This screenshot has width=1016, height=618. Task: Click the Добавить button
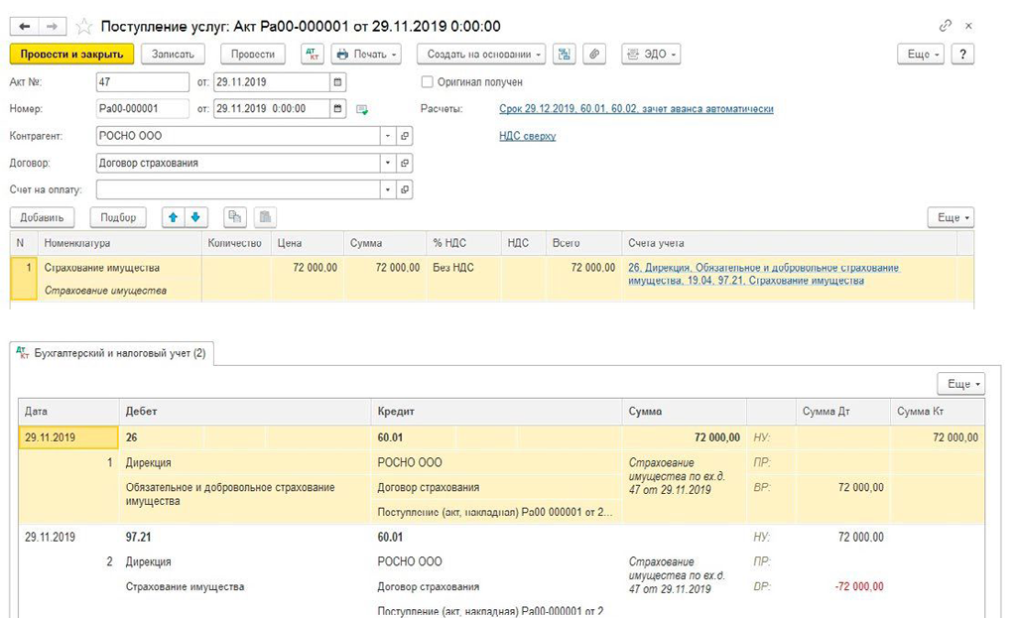pos(42,217)
